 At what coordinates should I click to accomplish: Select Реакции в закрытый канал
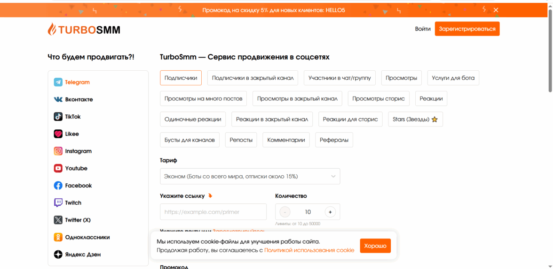click(x=272, y=120)
